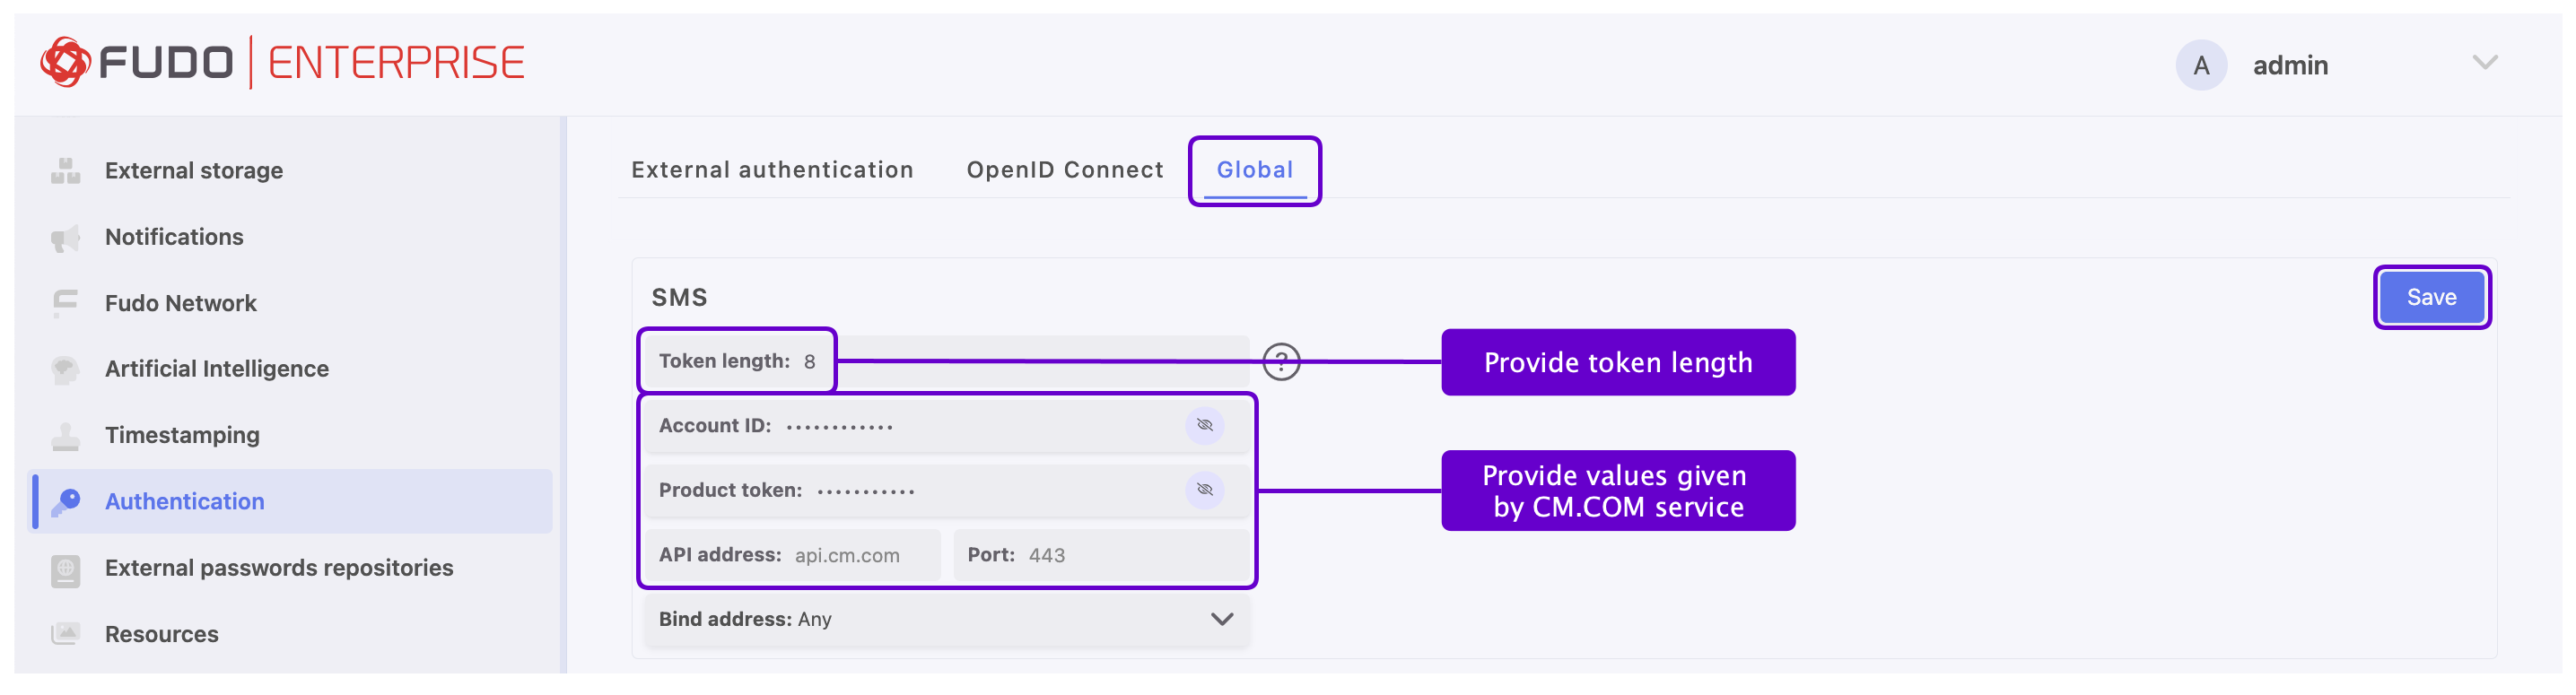
Task: Click the Resources sidebar icon
Action: pos(66,634)
